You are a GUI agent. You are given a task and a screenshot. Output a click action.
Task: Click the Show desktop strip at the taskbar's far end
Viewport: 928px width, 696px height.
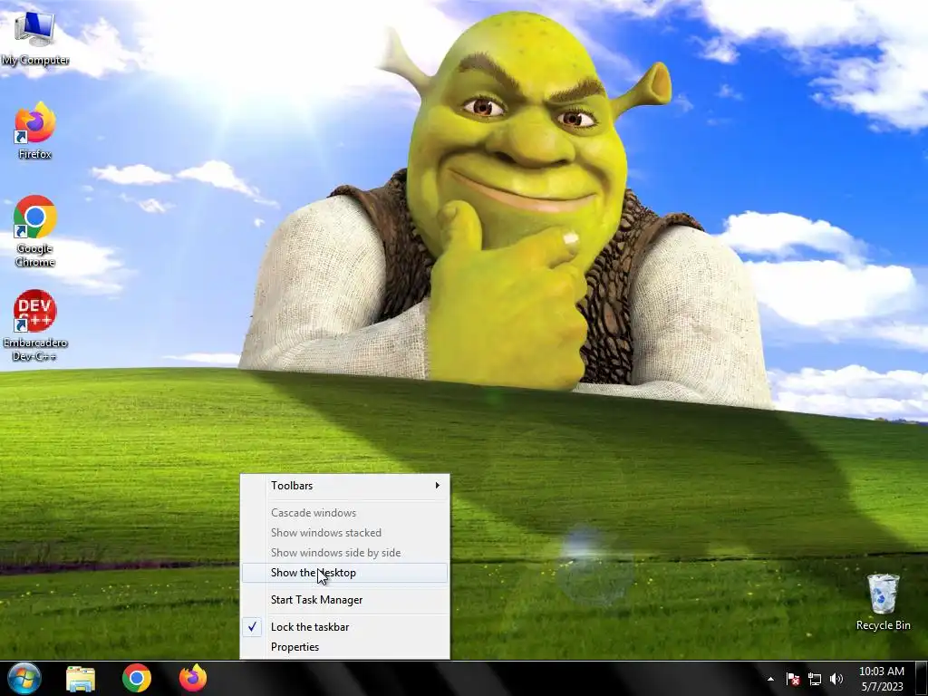pyautogui.click(x=922, y=678)
